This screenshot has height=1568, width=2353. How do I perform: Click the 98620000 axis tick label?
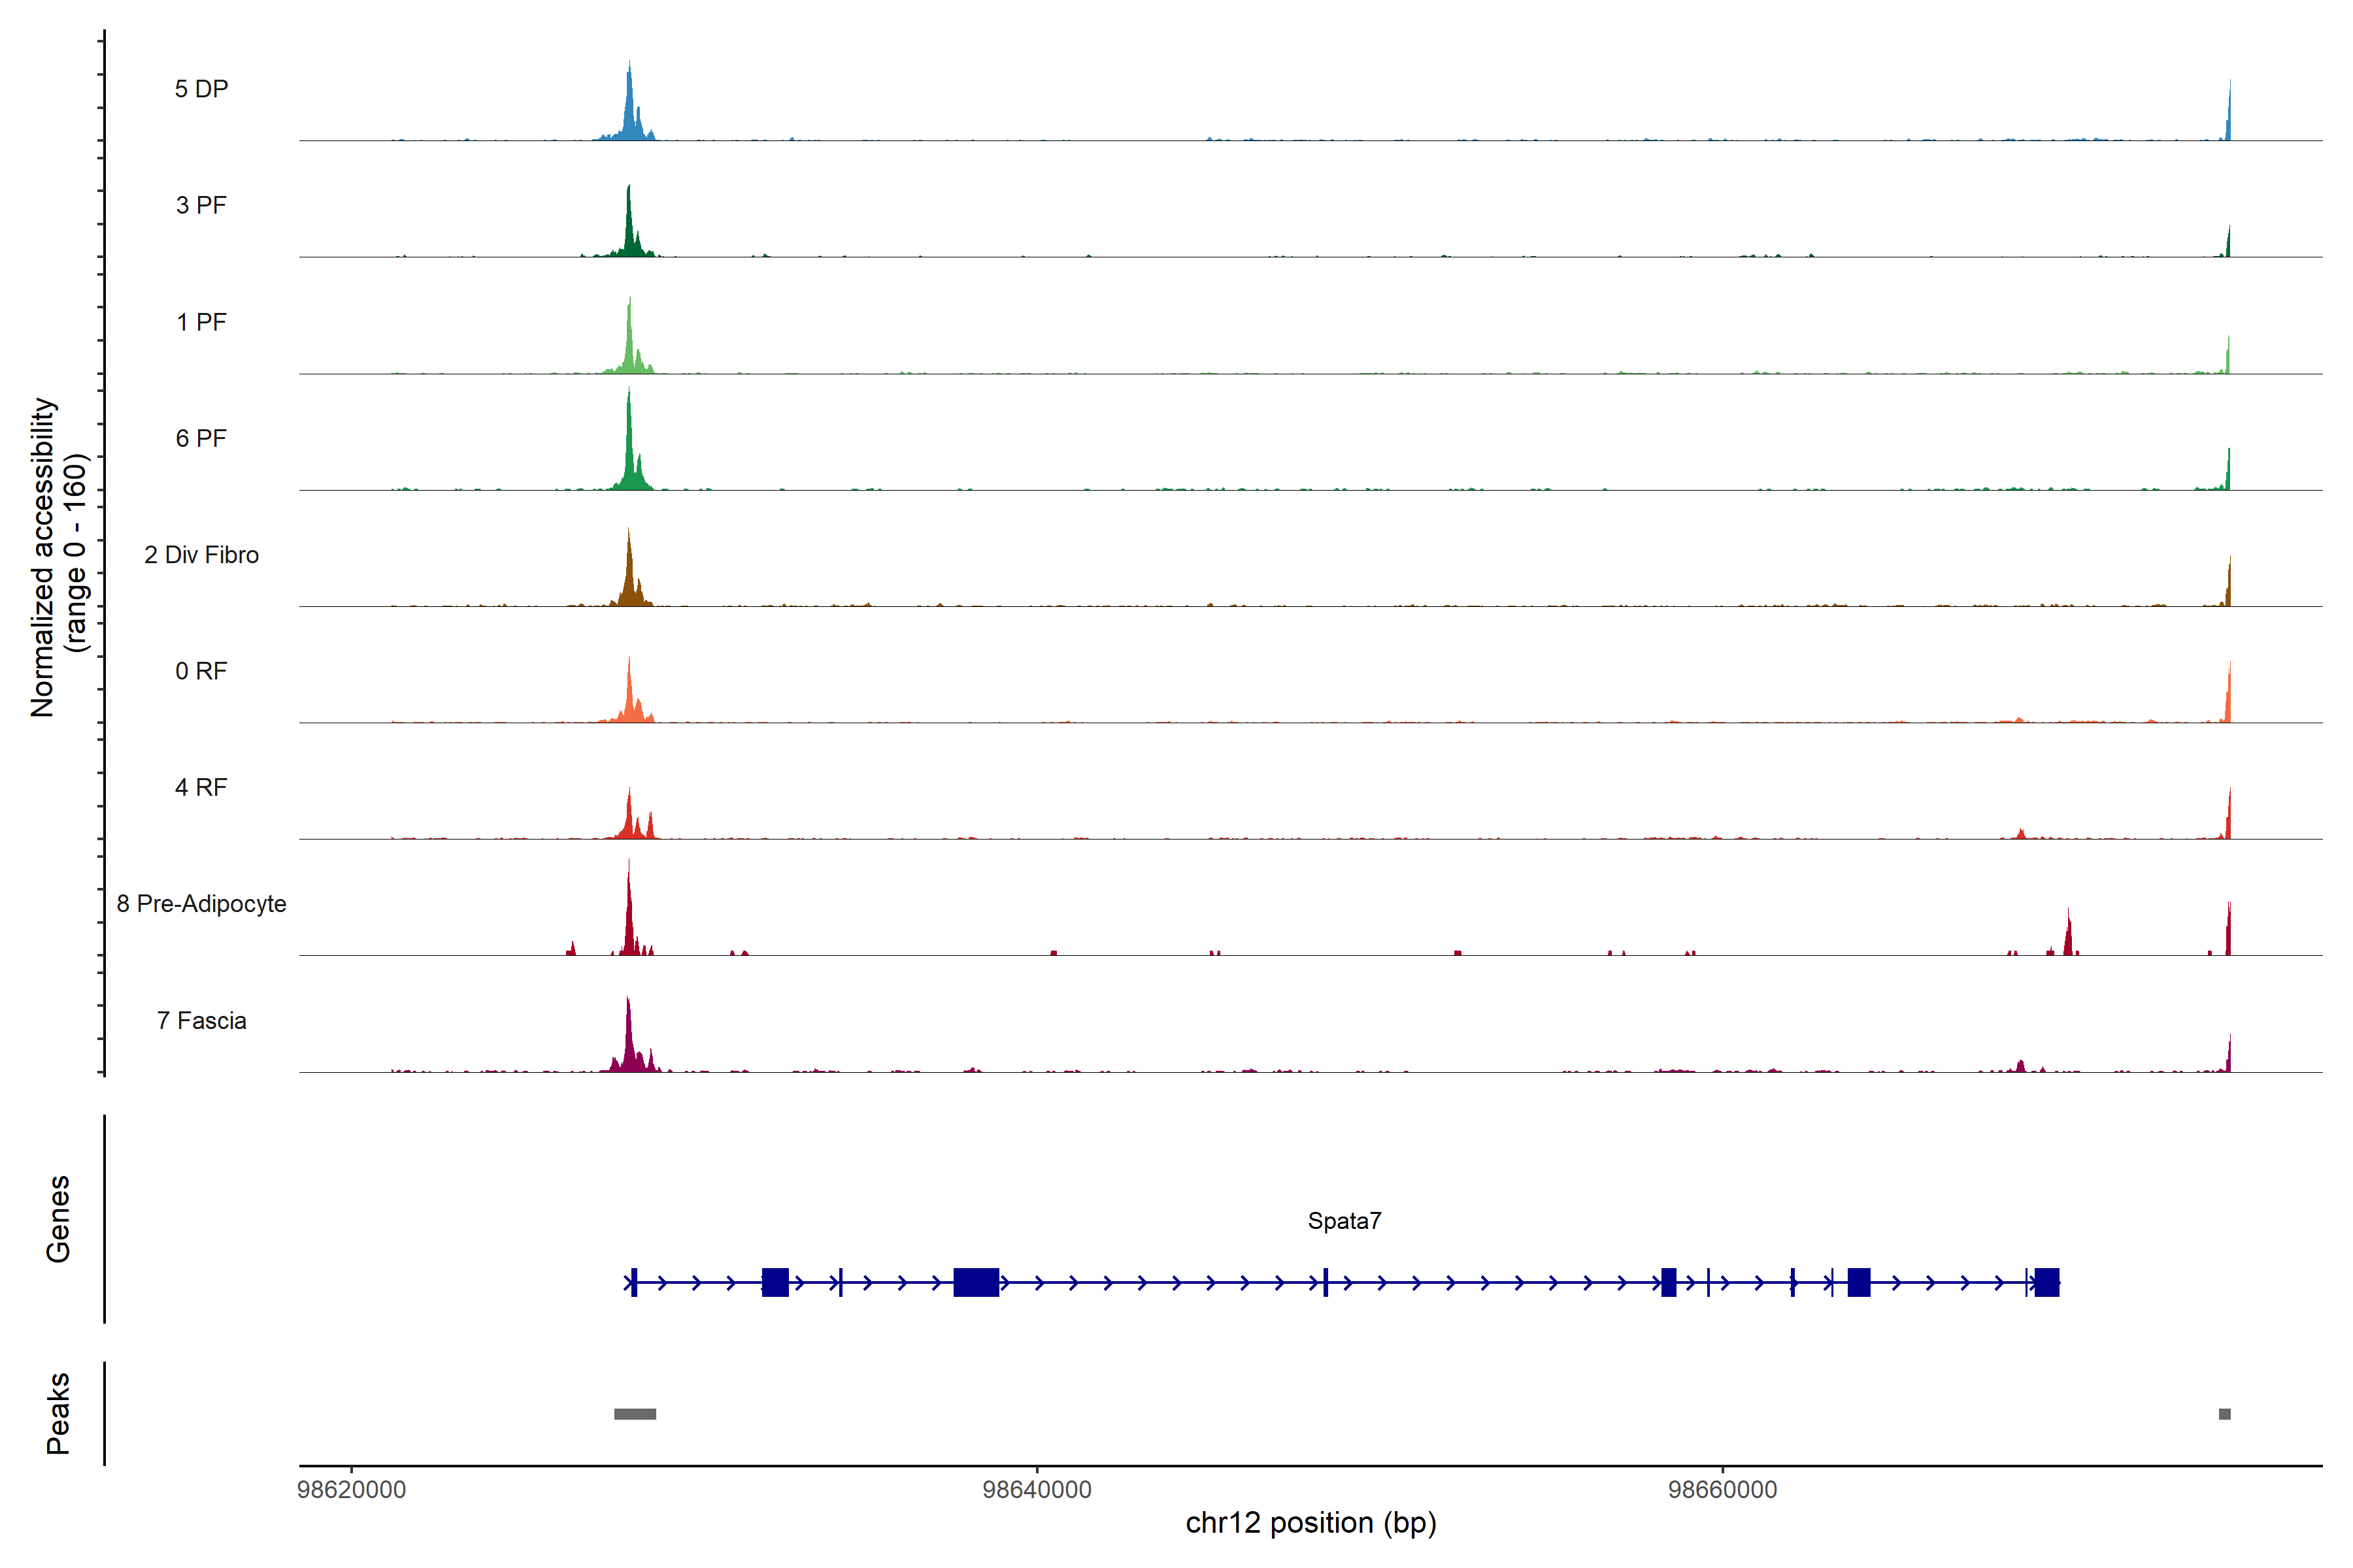[351, 1490]
